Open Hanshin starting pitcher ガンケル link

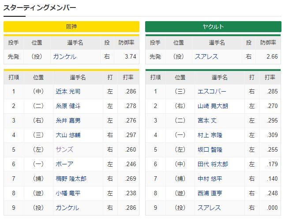(65, 57)
